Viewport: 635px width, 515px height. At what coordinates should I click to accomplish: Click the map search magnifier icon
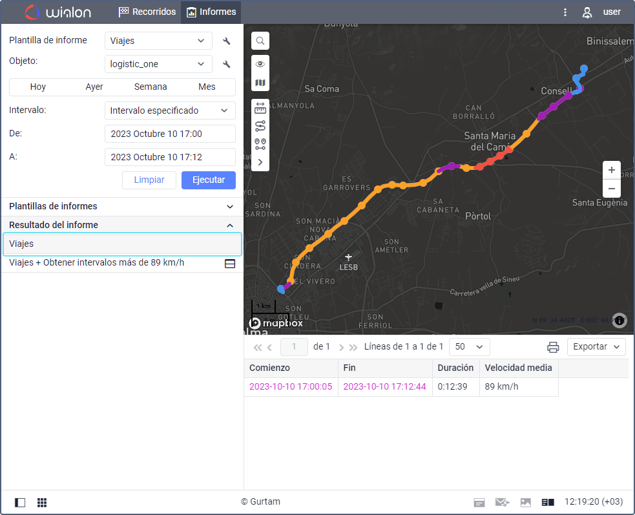(x=260, y=41)
